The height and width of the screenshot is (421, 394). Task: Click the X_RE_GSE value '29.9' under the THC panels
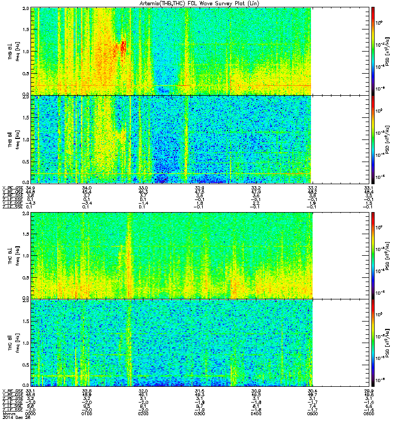pos(369,391)
